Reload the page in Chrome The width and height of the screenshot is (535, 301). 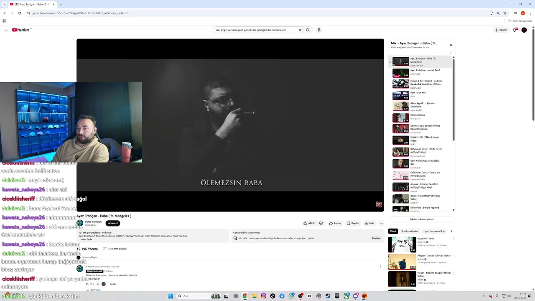coord(19,13)
